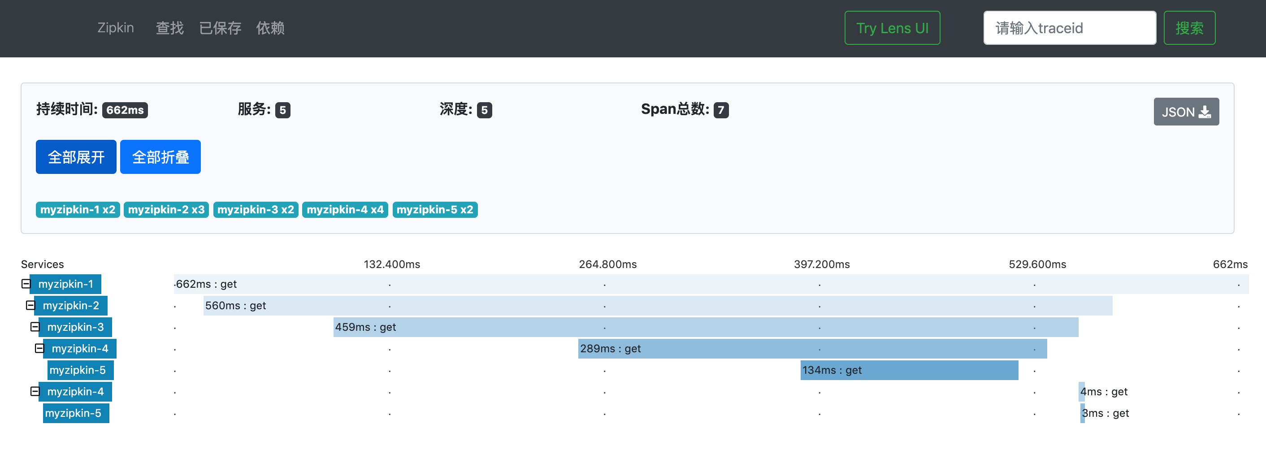Open the 134ms : get span bar

(x=909, y=370)
